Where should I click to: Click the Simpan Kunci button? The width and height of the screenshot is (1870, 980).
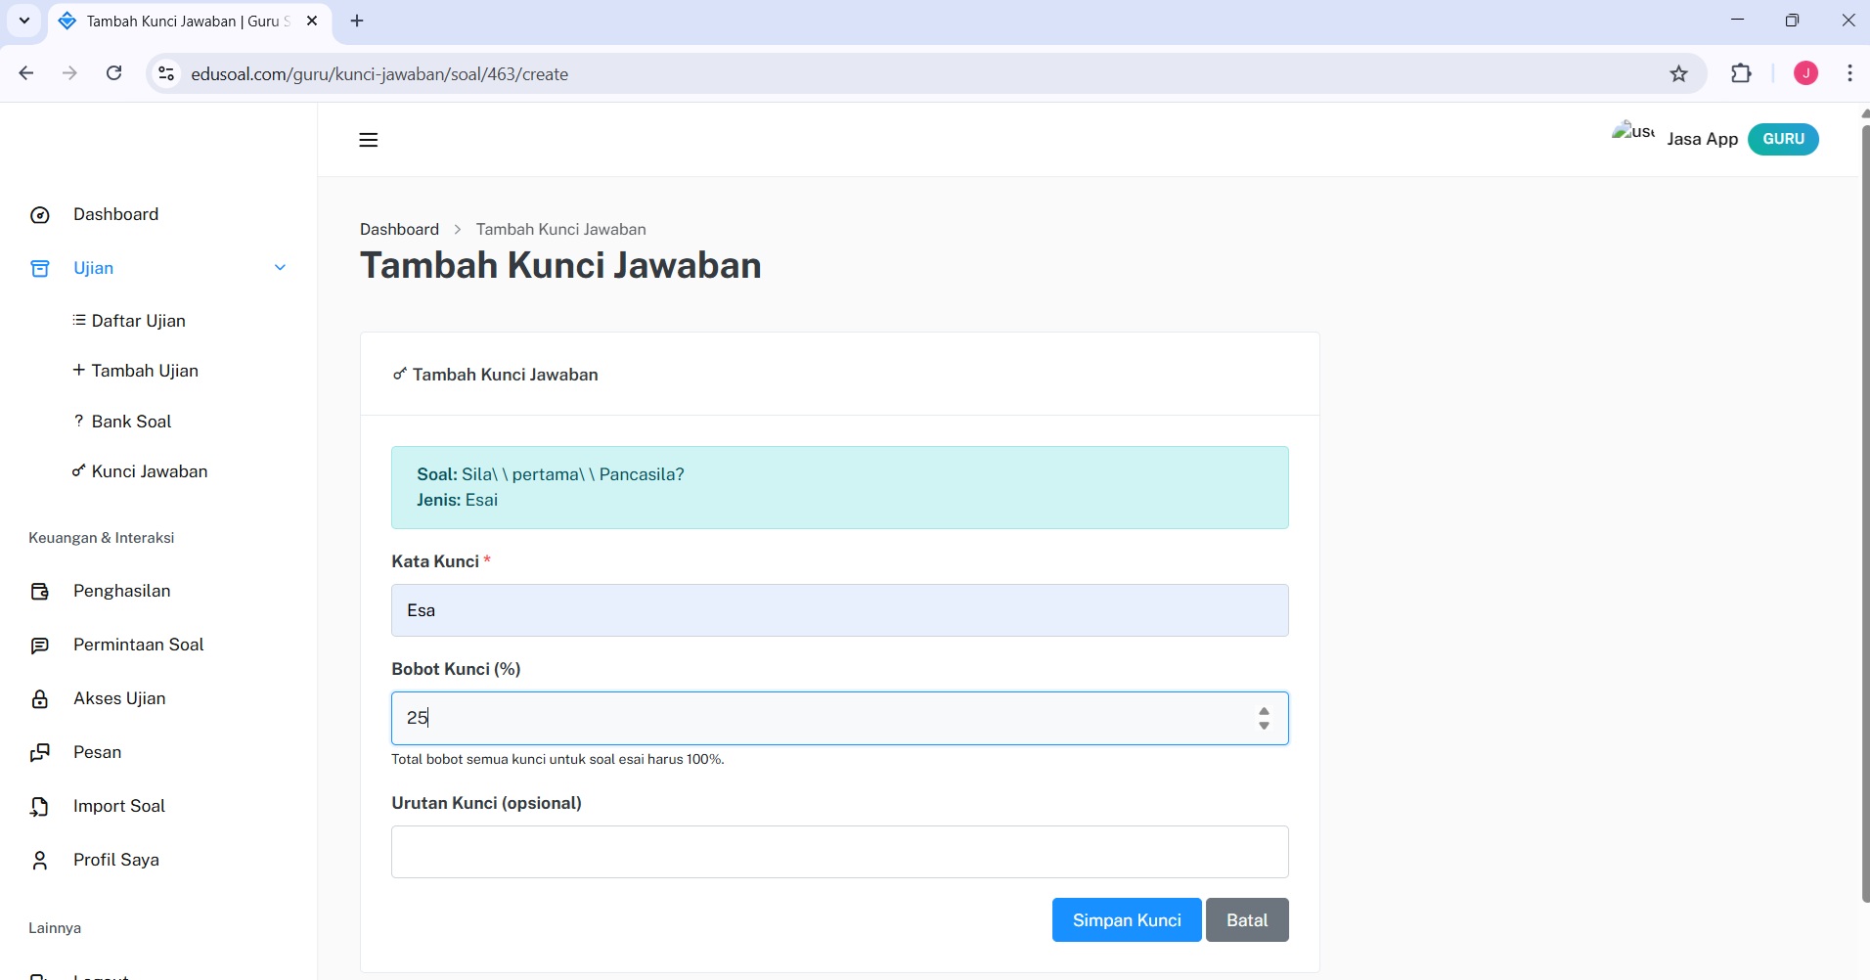pyautogui.click(x=1126, y=920)
